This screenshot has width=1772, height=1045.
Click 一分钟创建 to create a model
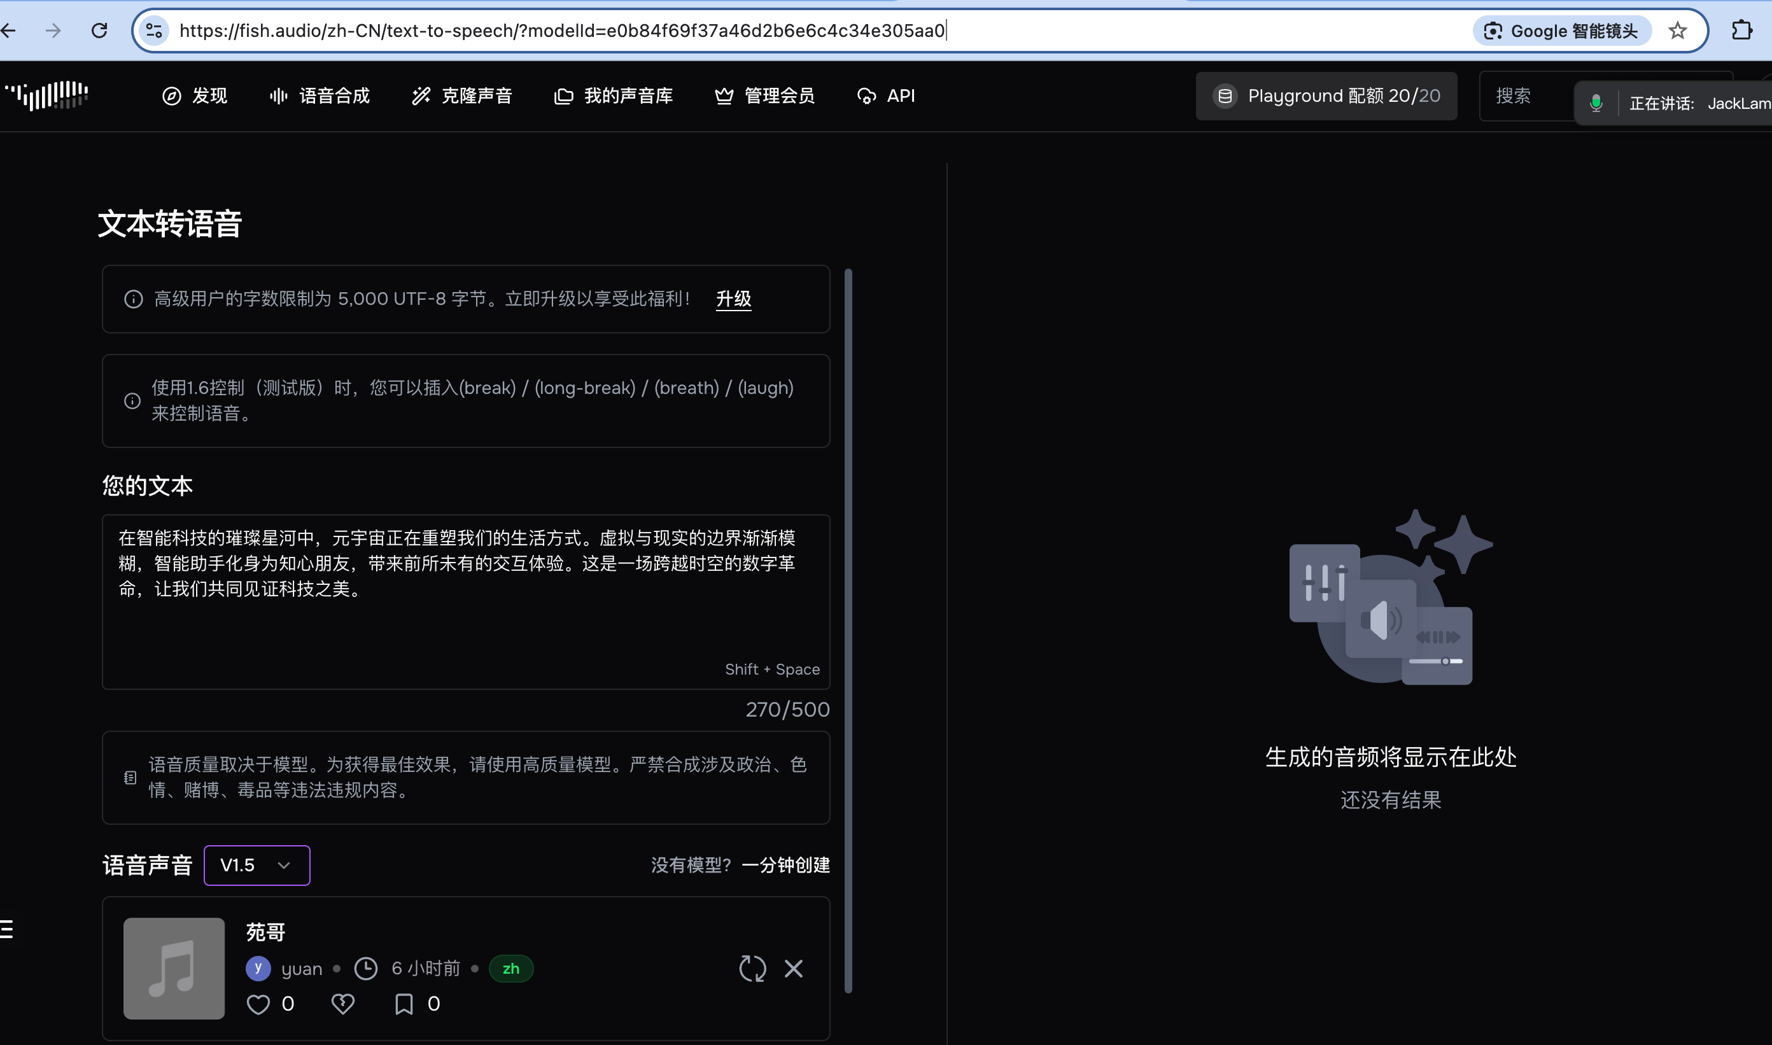click(785, 865)
